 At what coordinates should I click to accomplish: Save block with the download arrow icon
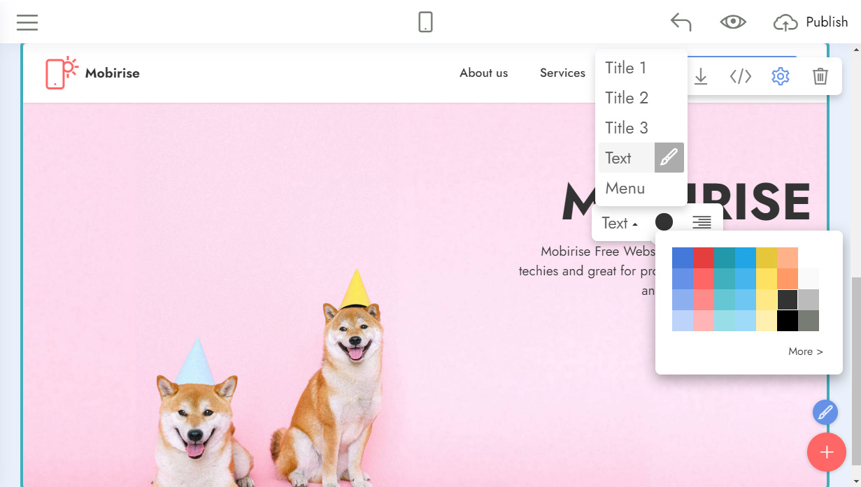pos(700,76)
